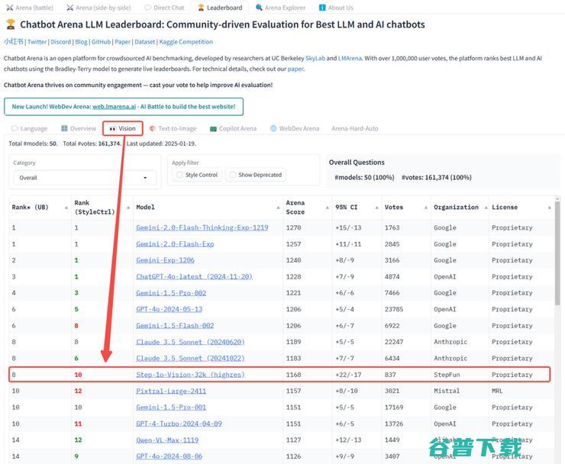This screenshot has height=464, width=565.
Task: Open the 小红书 link
Action: click(13, 42)
